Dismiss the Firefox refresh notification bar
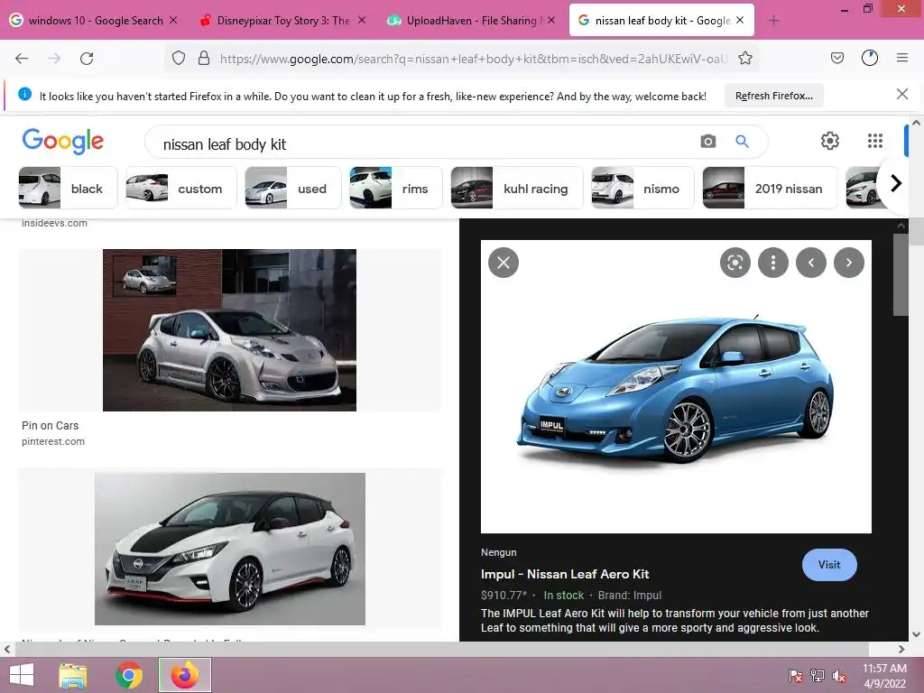This screenshot has width=924, height=693. click(x=901, y=94)
